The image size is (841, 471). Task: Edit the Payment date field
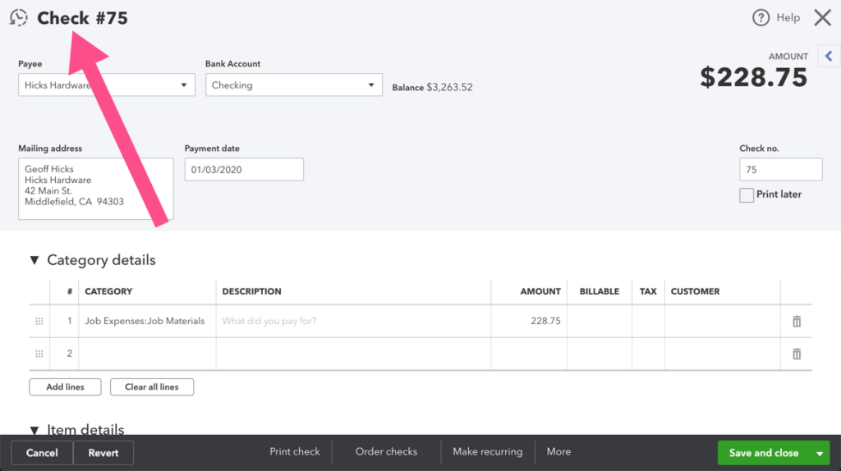click(x=244, y=169)
